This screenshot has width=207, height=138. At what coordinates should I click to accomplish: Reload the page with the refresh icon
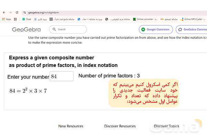pyautogui.click(x=17, y=12)
